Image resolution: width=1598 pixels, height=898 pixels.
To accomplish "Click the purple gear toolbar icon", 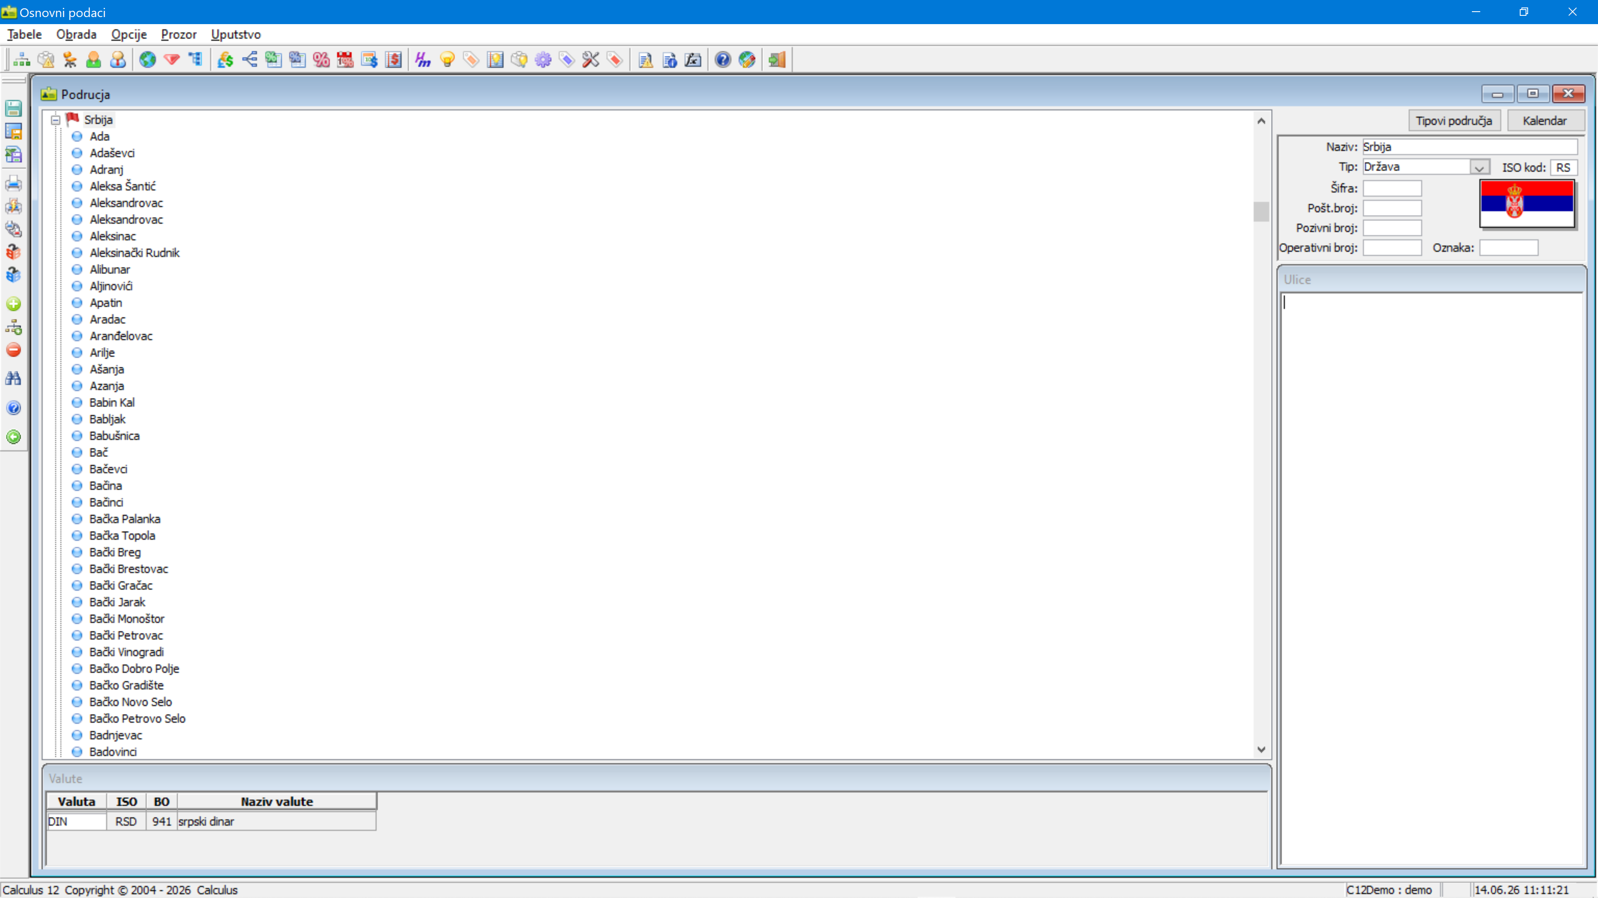I will 543,59.
